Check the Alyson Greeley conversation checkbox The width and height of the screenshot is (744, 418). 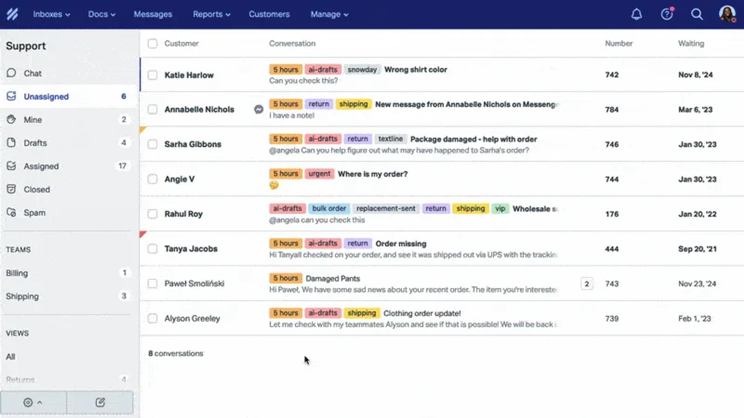pos(153,318)
